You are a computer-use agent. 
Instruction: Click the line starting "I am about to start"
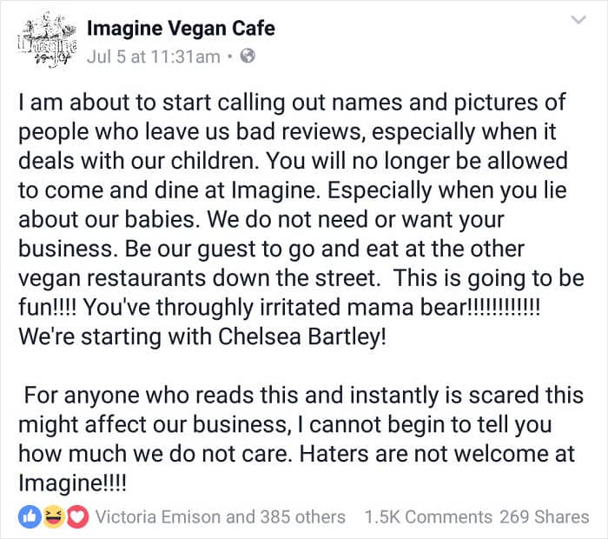pos(291,103)
